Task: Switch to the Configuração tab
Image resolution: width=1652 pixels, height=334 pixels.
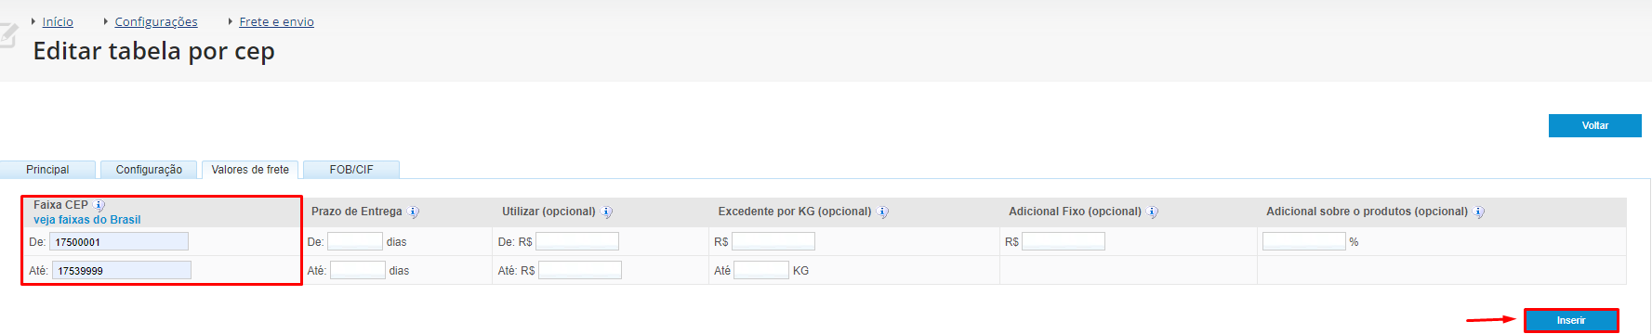Action: pos(149,170)
